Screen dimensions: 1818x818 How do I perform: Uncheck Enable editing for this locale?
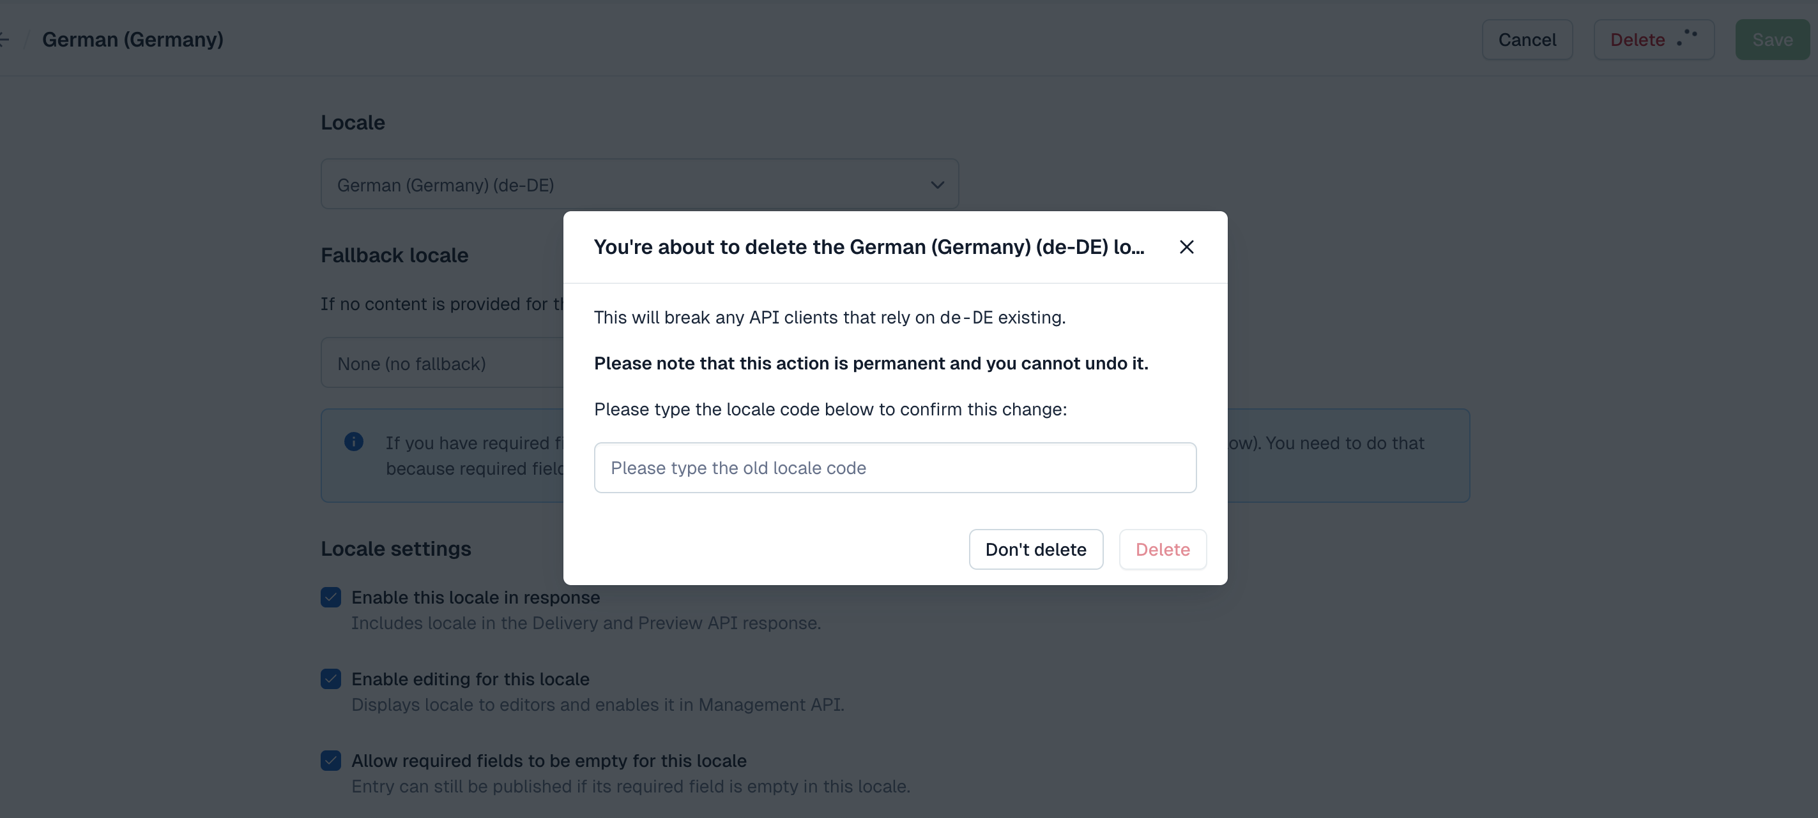(x=331, y=679)
